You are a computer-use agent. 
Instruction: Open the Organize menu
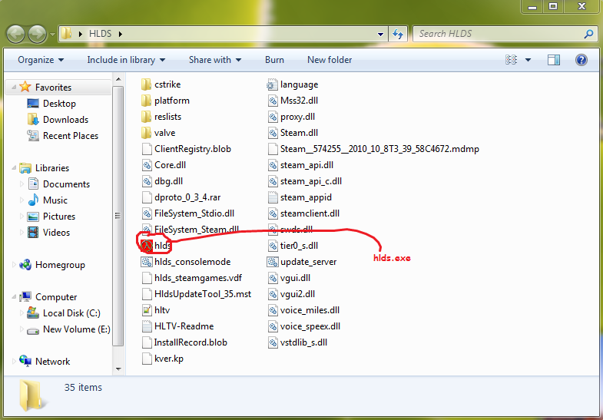click(x=41, y=60)
